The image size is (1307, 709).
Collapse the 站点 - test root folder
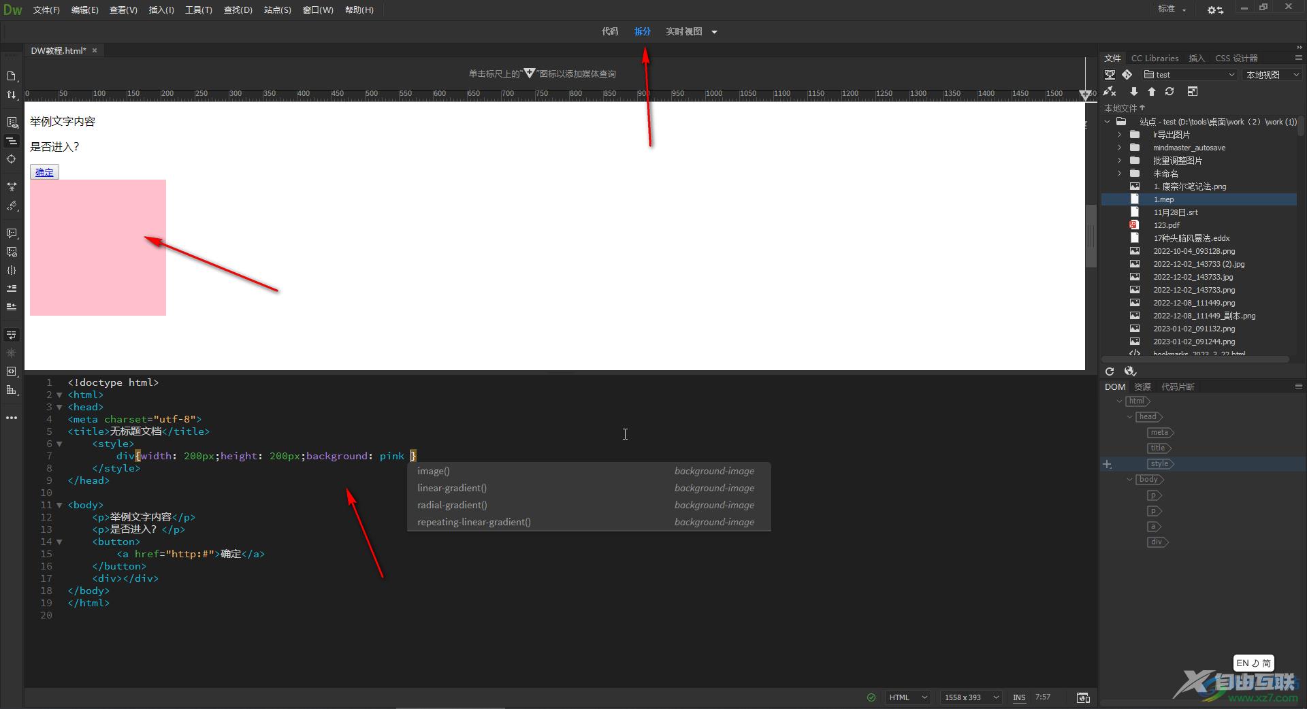[x=1107, y=122]
